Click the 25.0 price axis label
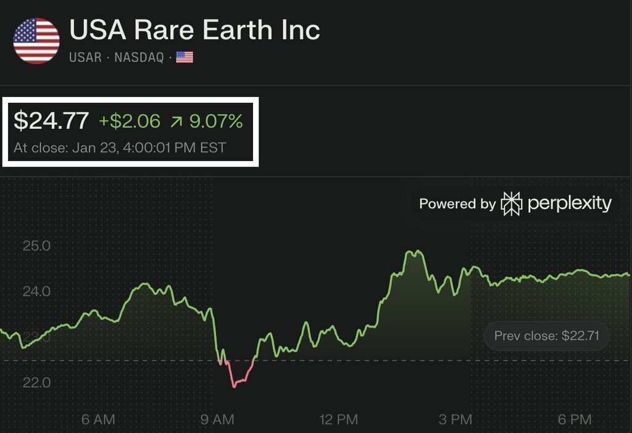The height and width of the screenshot is (433, 632). (36, 246)
